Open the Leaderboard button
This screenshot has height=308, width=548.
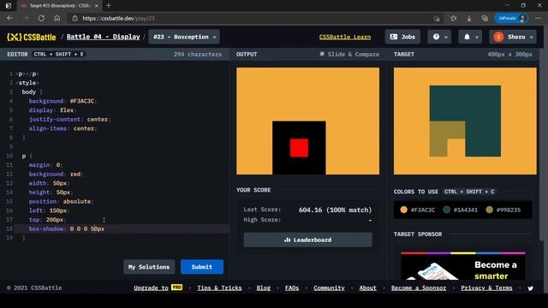(x=308, y=240)
